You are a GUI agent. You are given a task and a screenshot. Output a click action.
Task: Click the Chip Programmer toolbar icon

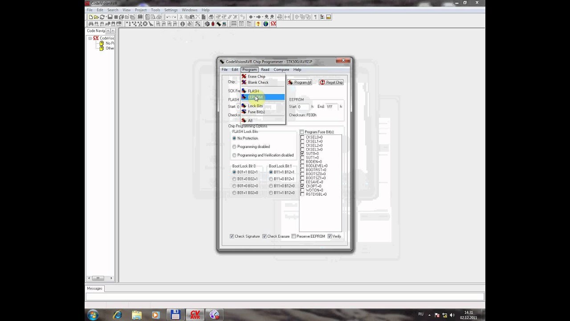click(219, 24)
